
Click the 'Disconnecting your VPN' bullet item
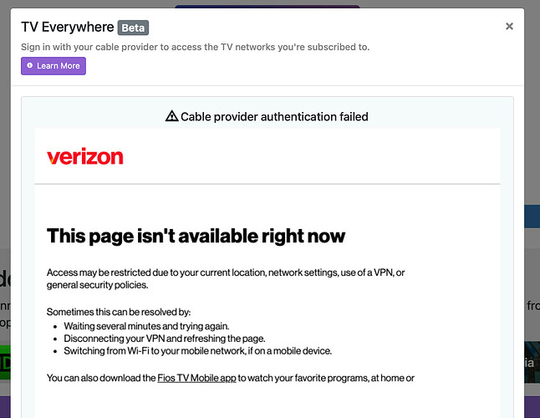165,338
